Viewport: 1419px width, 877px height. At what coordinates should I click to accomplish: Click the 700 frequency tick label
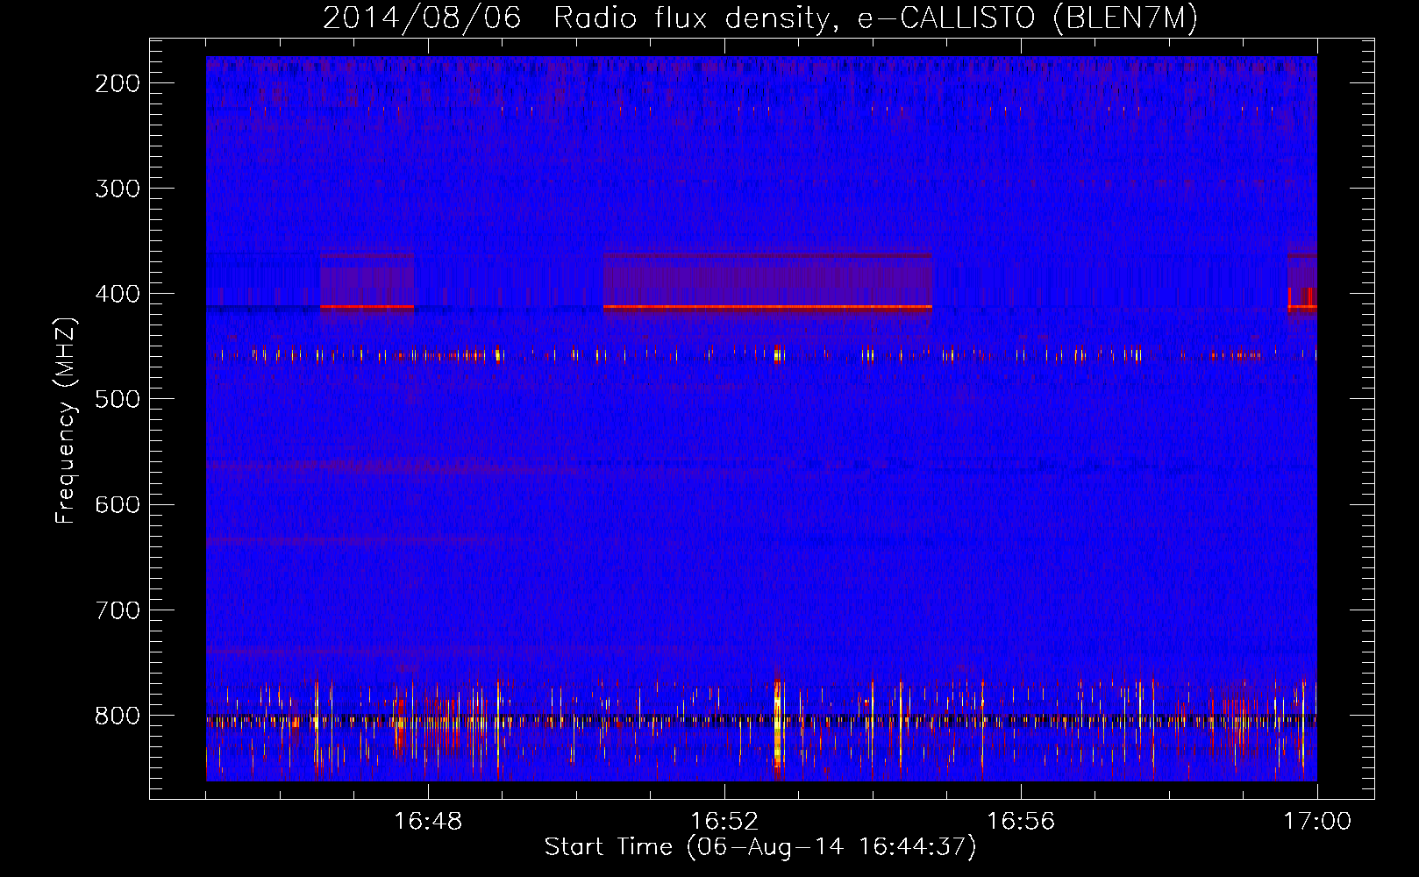tap(117, 610)
